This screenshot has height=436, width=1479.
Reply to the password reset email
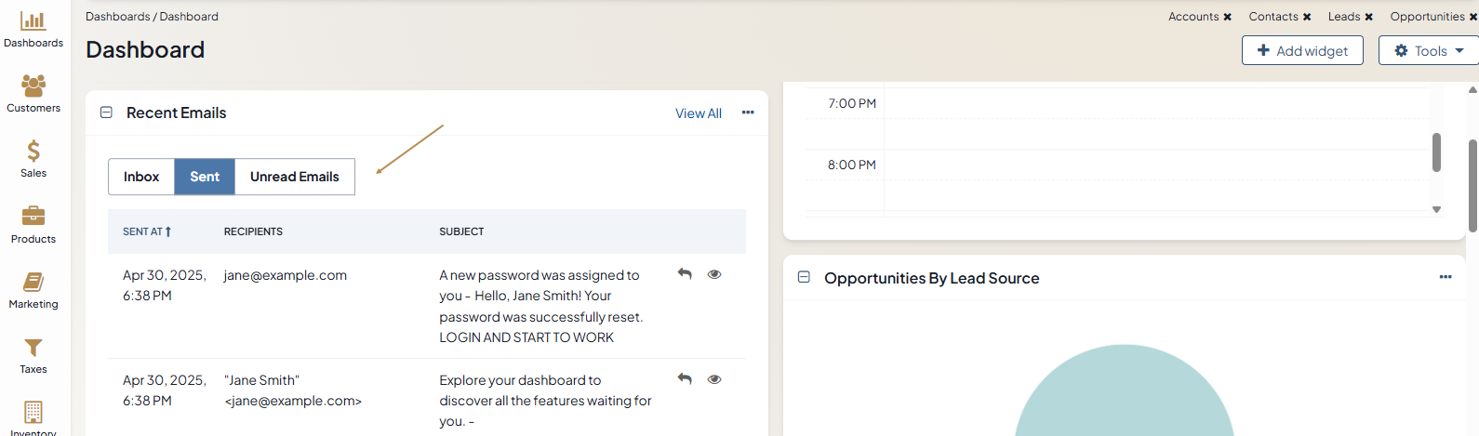point(685,274)
